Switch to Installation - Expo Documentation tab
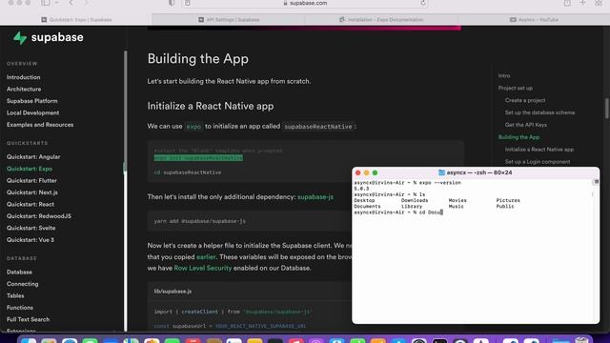Viewport: 610px width, 343px height. [x=381, y=19]
